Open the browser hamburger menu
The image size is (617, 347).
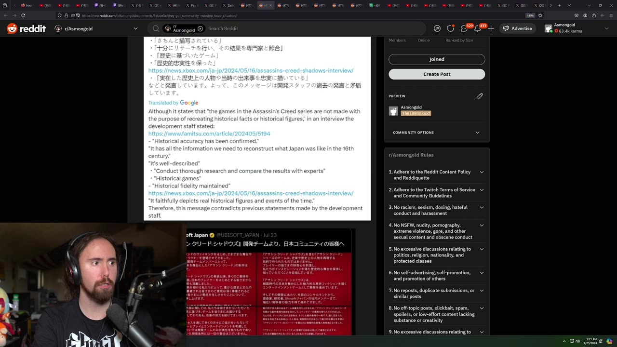click(x=610, y=15)
